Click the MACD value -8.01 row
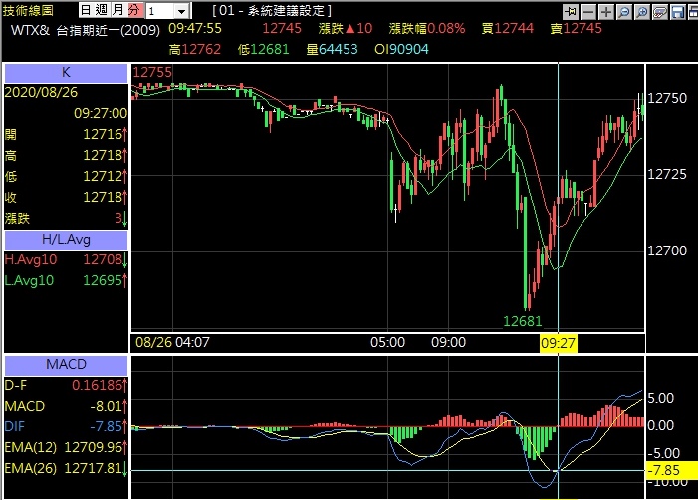The width and height of the screenshot is (698, 500). (66, 406)
